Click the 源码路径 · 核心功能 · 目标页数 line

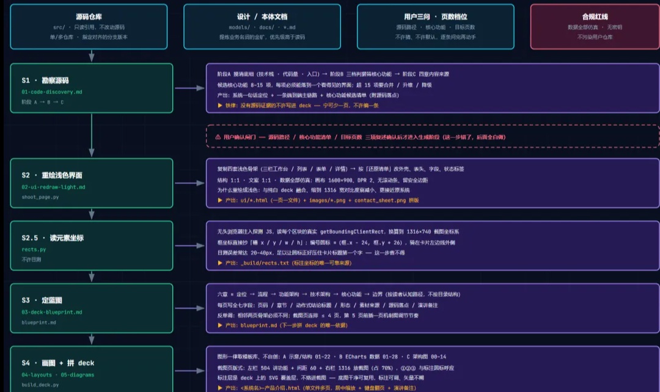(x=435, y=27)
